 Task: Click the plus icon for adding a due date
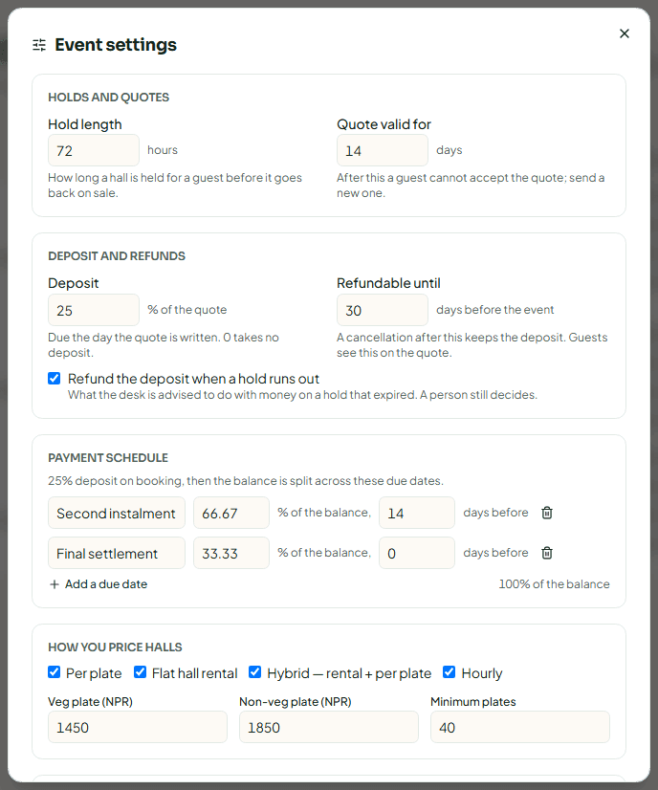pyautogui.click(x=55, y=584)
